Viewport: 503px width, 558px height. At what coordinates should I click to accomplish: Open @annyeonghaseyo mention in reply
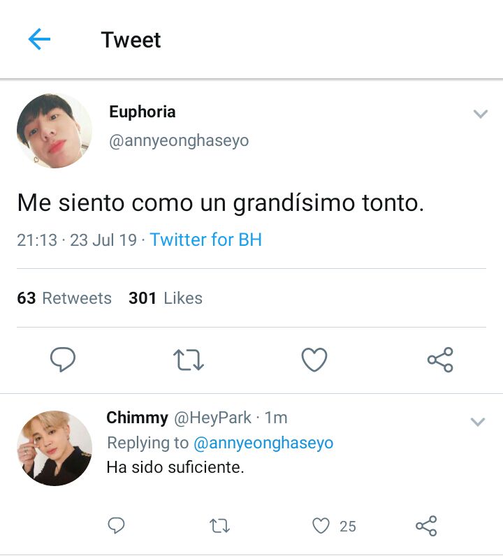point(263,443)
